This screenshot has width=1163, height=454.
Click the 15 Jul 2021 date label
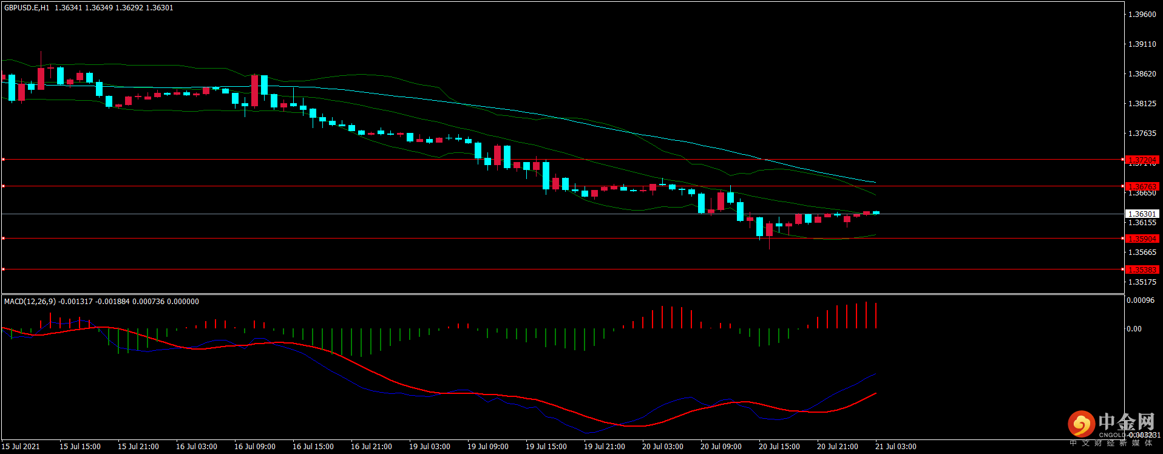[21, 447]
